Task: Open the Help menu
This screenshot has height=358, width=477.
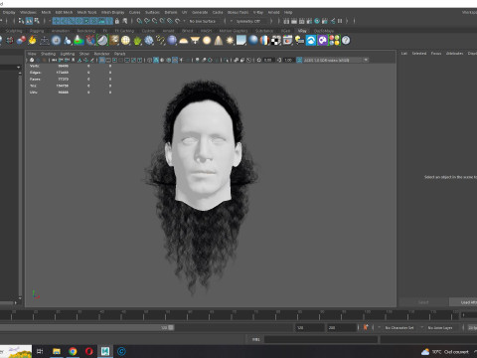Action: coord(288,12)
